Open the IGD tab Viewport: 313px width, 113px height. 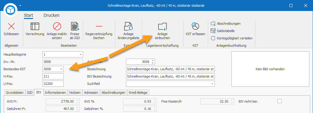click(30, 93)
